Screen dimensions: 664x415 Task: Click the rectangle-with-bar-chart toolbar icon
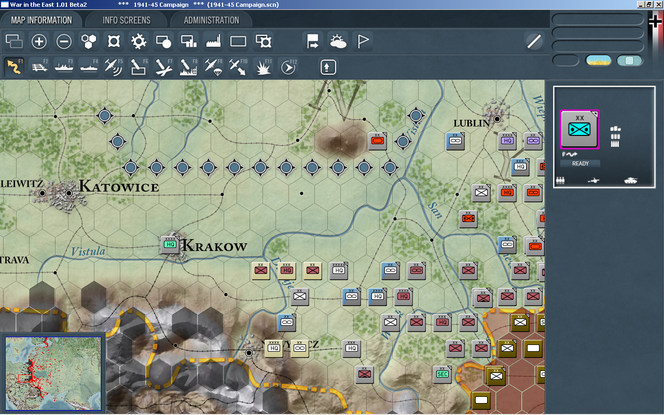click(189, 41)
